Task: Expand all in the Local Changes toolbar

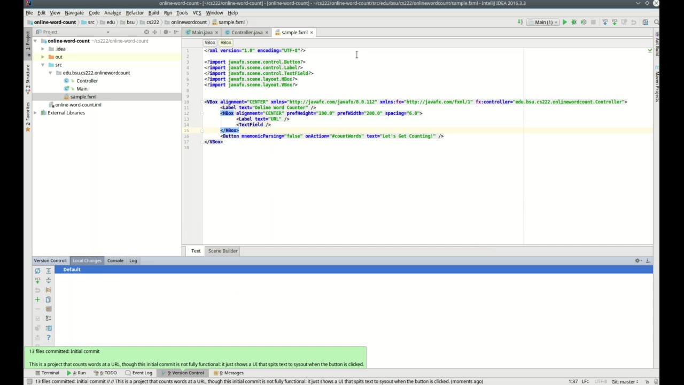Action: (49, 271)
